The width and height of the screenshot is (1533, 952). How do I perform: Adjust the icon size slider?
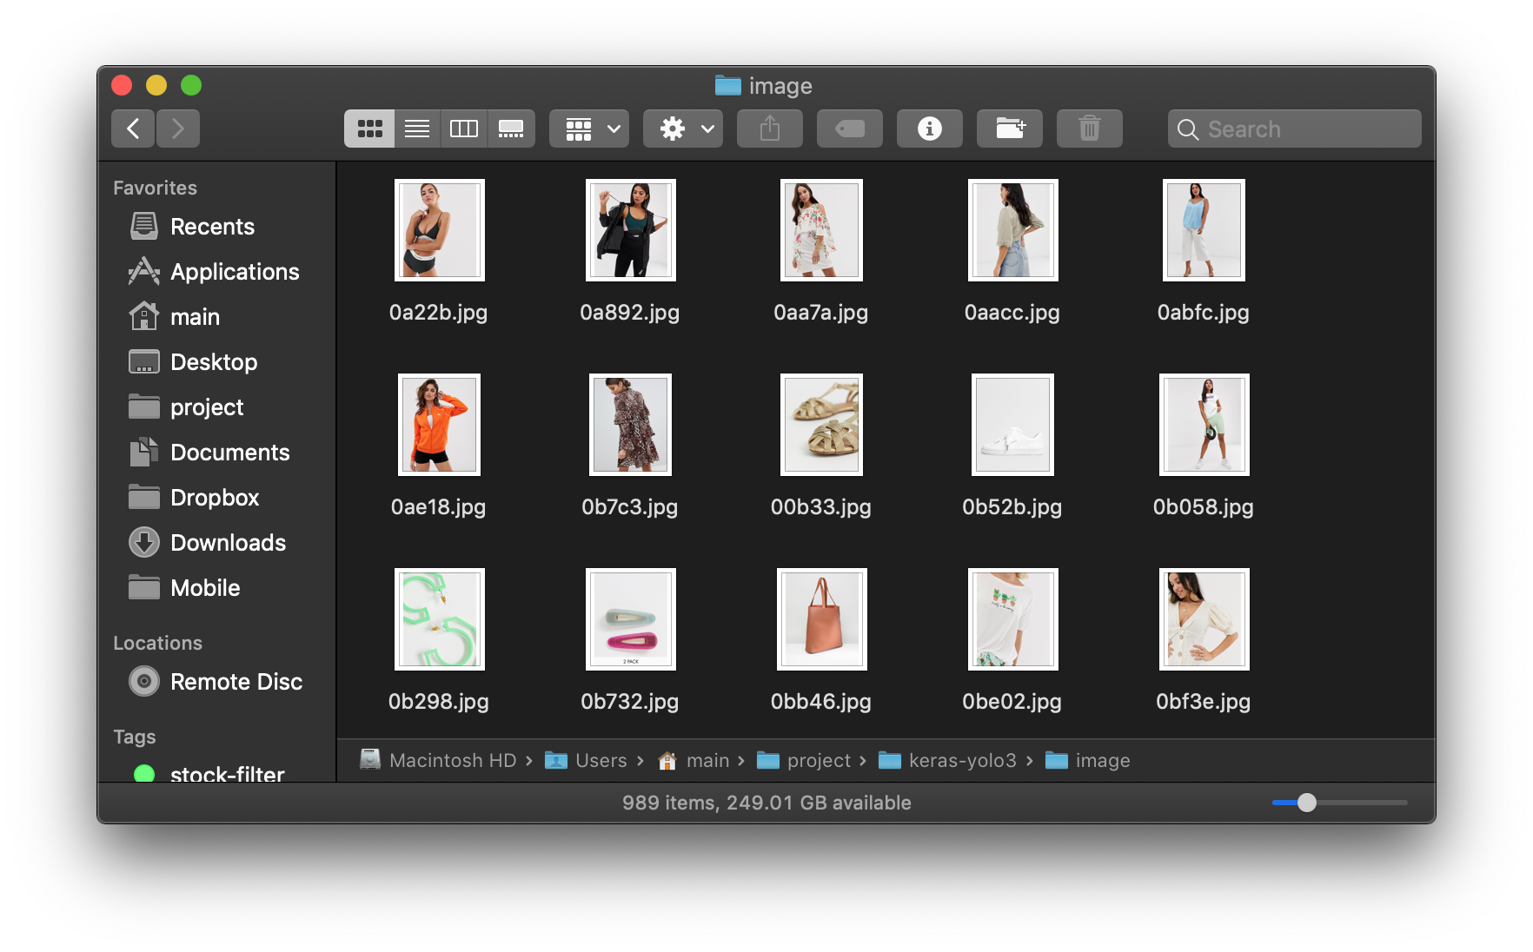coord(1307,803)
